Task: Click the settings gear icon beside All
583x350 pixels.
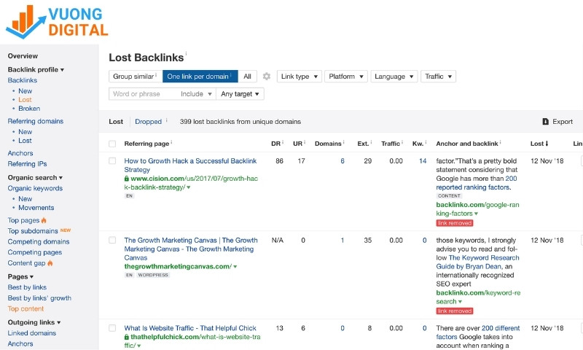Action: click(267, 77)
